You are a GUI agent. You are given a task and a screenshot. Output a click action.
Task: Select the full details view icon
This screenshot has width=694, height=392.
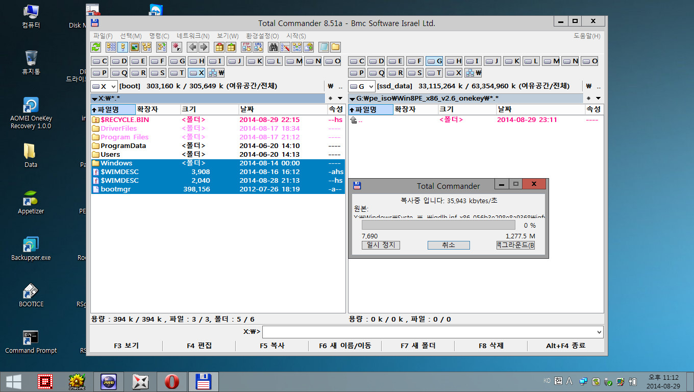point(122,47)
